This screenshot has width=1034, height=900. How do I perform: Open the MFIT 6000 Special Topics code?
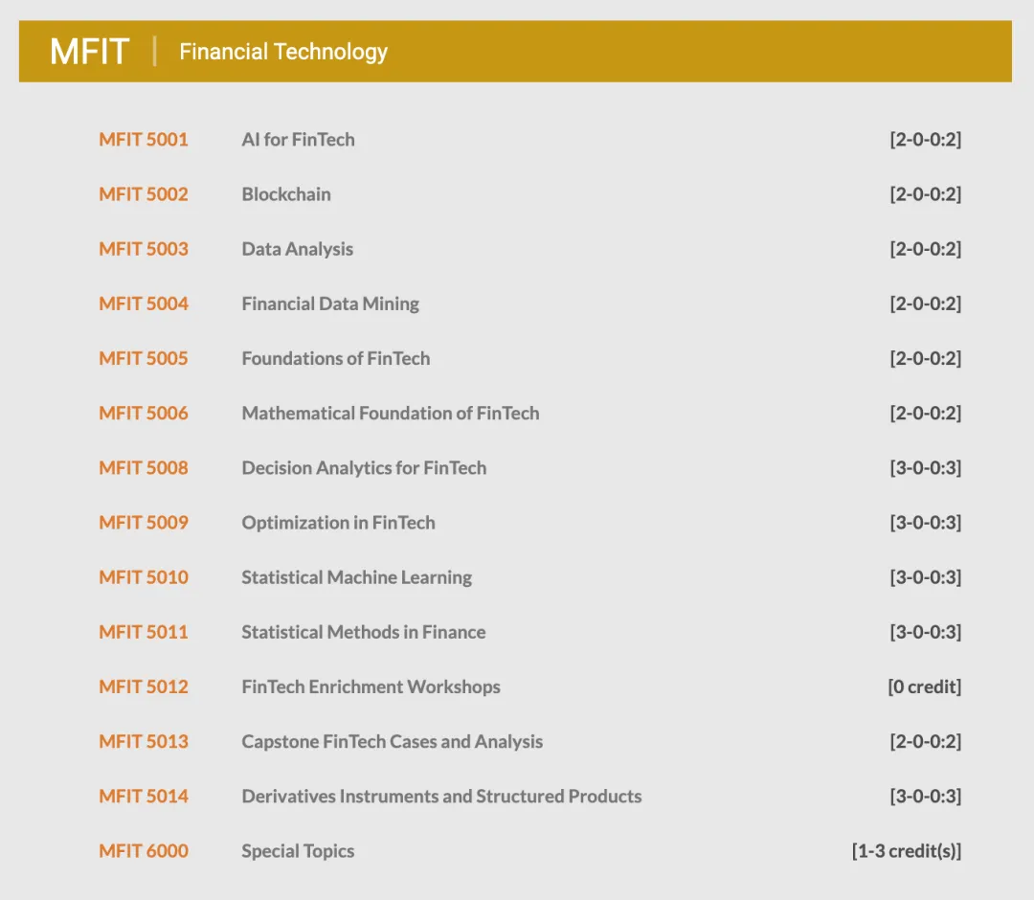coord(143,850)
